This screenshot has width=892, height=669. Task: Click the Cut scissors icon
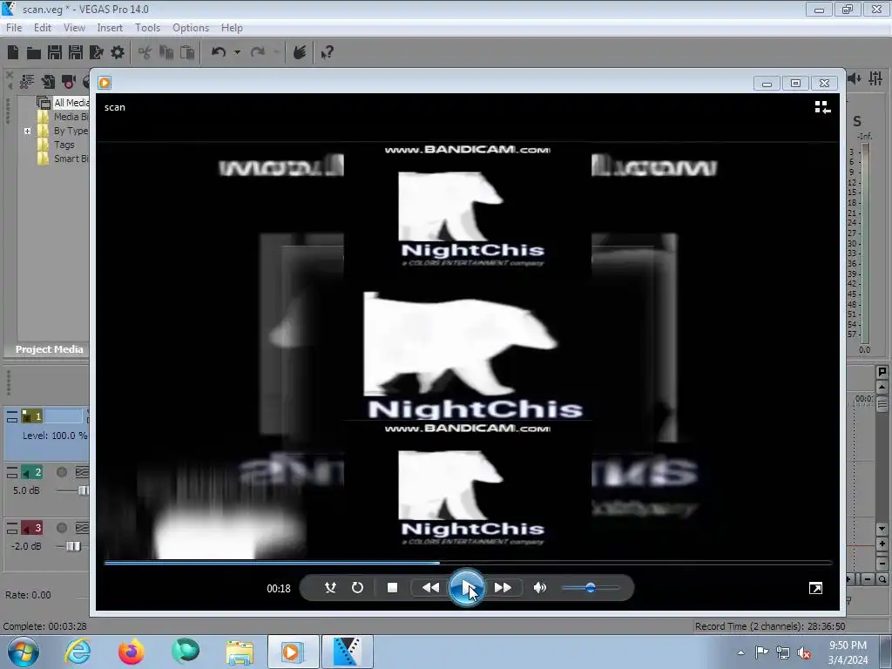click(145, 52)
